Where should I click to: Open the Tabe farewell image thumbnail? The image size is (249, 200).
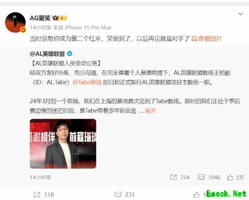63,144
